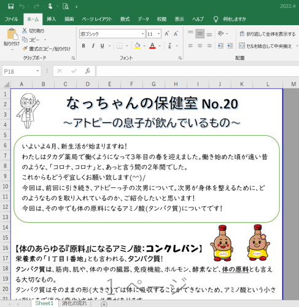Image resolution: width=299 pixels, height=307 pixels.
Task: Click the 切り取り cut button
Action: tap(33, 31)
